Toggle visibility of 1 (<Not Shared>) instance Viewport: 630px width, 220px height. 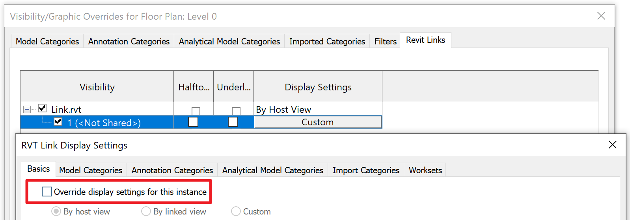[x=58, y=122]
